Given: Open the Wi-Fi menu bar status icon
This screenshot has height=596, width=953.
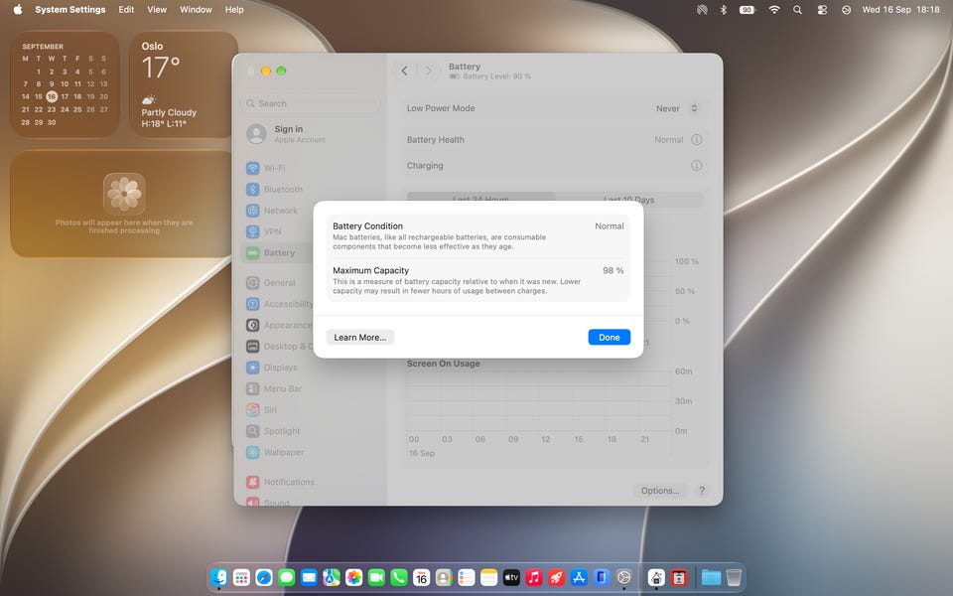Looking at the screenshot, I should coord(773,10).
